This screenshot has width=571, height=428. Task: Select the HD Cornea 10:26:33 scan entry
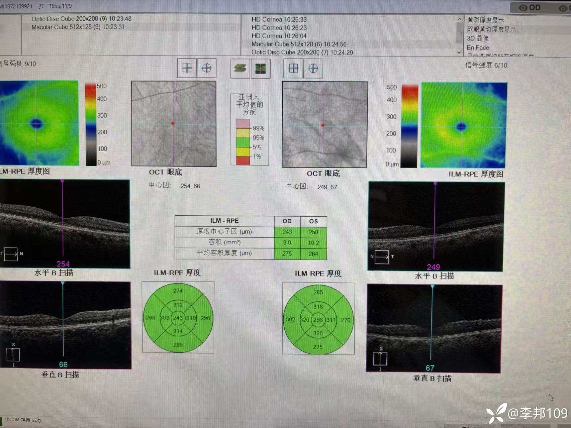point(279,19)
